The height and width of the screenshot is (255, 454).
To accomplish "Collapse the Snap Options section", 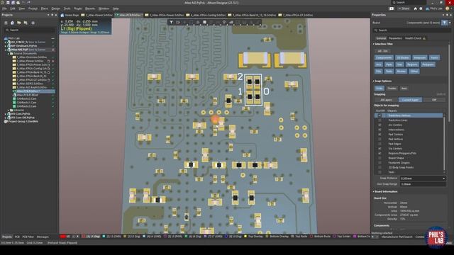I will tap(374, 81).
